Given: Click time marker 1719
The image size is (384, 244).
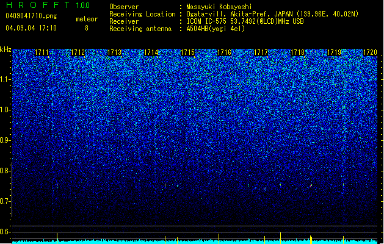Looking at the screenshot, I should click(335, 52).
